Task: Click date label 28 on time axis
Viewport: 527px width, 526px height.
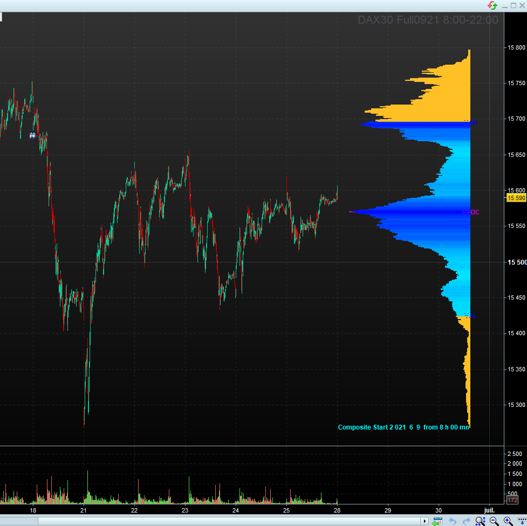Action: [337, 510]
